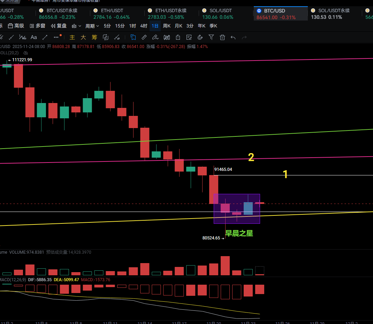Image resolution: width=373 pixels, height=324 pixels.
Task: Select the text annotation Aa tool
Action: (34, 37)
